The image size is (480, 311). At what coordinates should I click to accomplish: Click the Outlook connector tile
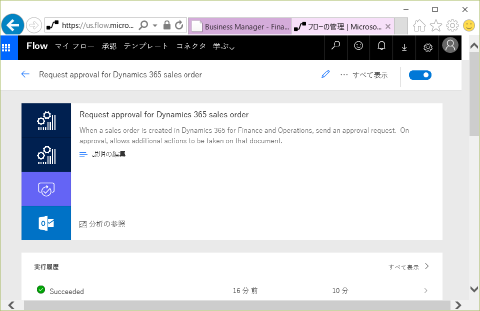pyautogui.click(x=46, y=223)
